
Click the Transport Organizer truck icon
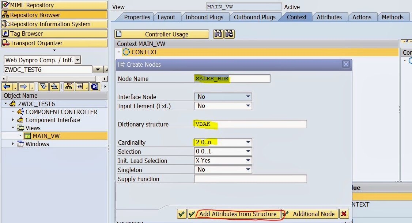click(5, 43)
